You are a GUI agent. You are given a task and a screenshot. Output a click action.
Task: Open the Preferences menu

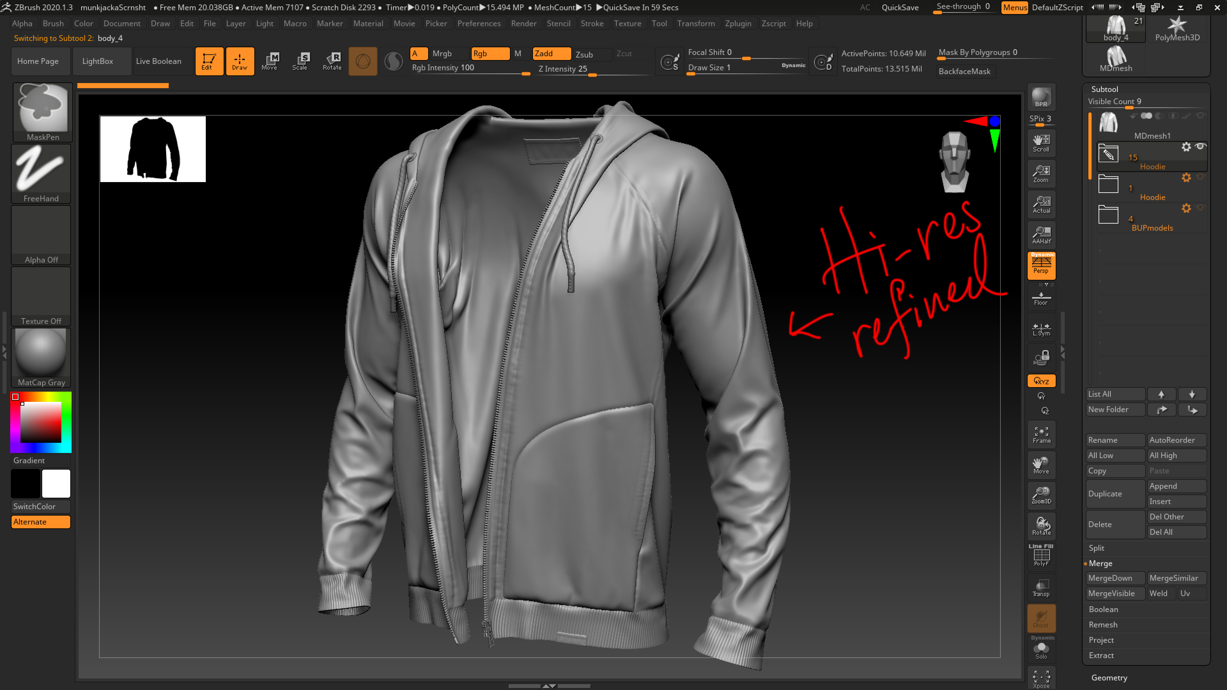pos(479,23)
